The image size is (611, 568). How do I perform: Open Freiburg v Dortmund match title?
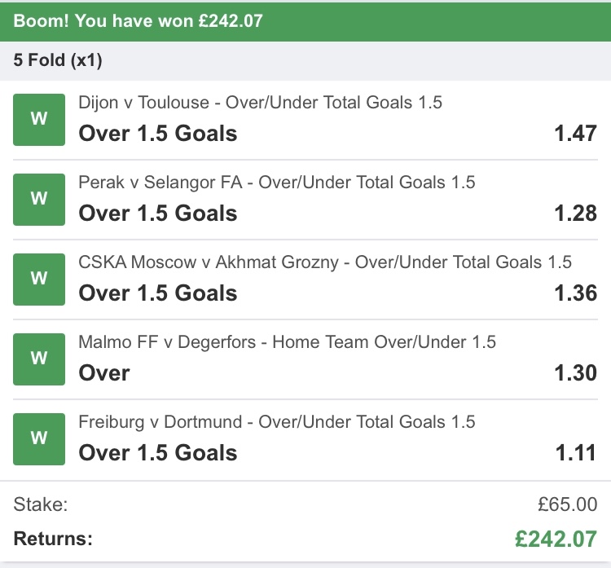click(x=277, y=422)
